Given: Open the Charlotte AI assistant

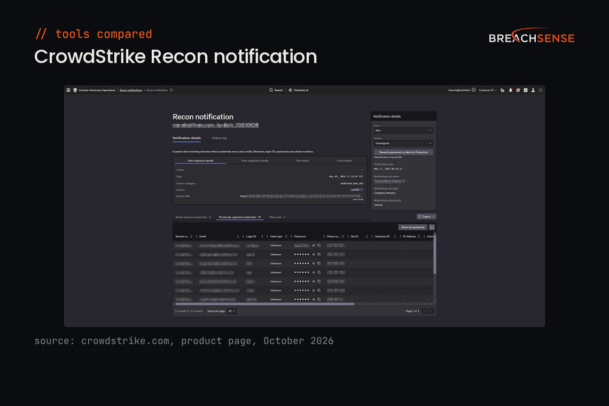Looking at the screenshot, I should [298, 90].
